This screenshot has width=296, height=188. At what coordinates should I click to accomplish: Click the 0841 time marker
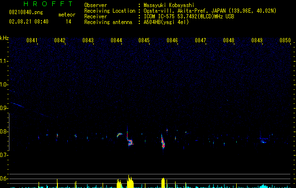(x=32, y=40)
